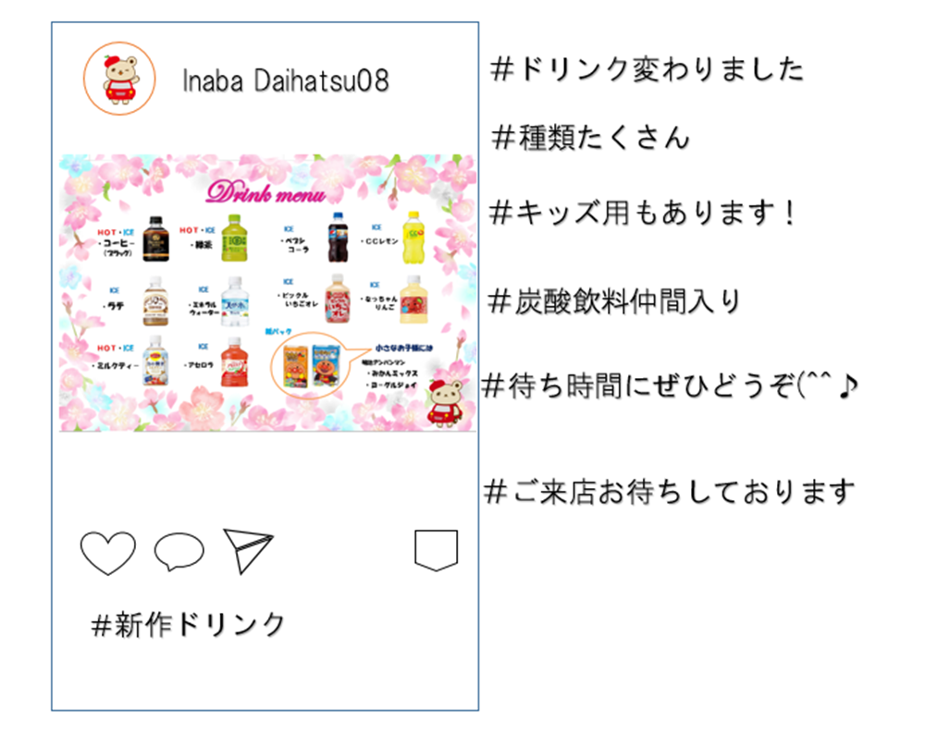Click the black coffee bottle image
The width and height of the screenshot is (925, 734).
coord(155,239)
